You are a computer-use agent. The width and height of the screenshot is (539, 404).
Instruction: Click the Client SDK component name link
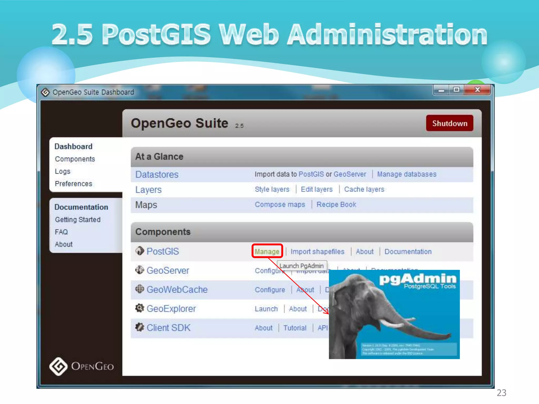pyautogui.click(x=168, y=328)
